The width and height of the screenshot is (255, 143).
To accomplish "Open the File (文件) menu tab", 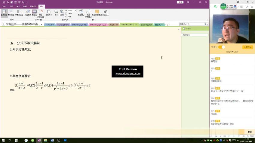I will 4,7.
